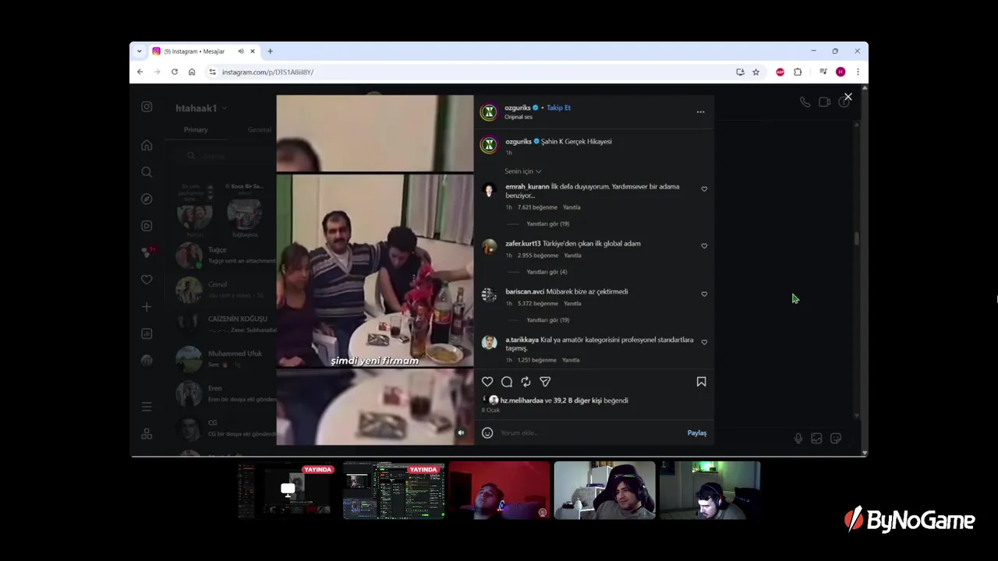Like bariscan.avci's comment

pos(704,294)
